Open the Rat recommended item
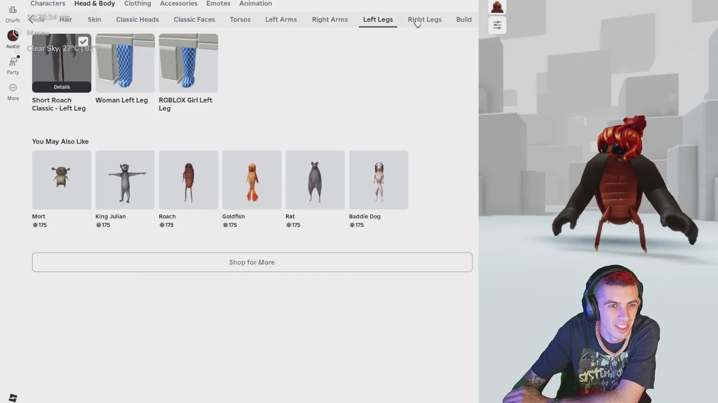718x403 pixels. pos(315,180)
